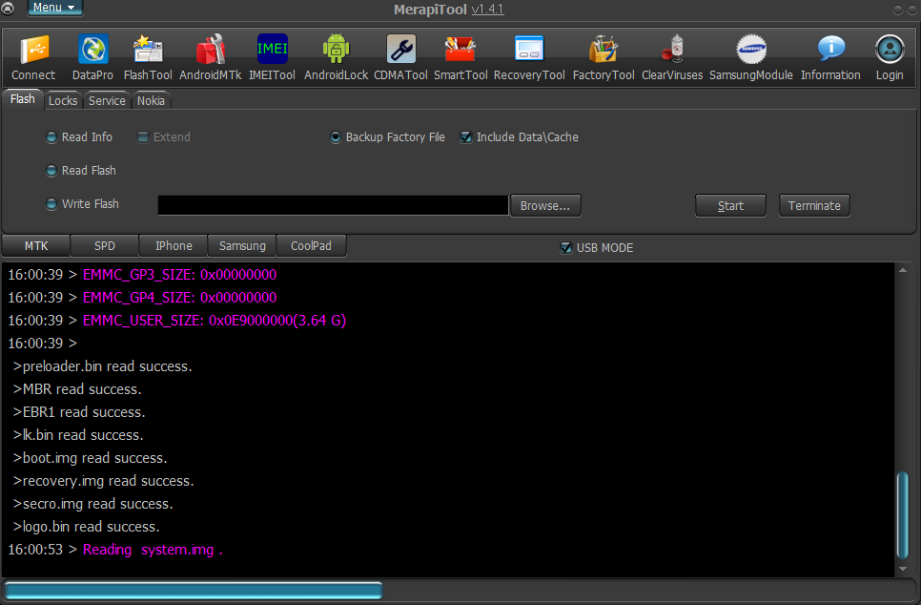Select the MTK platform tab
This screenshot has width=921, height=605.
point(36,246)
